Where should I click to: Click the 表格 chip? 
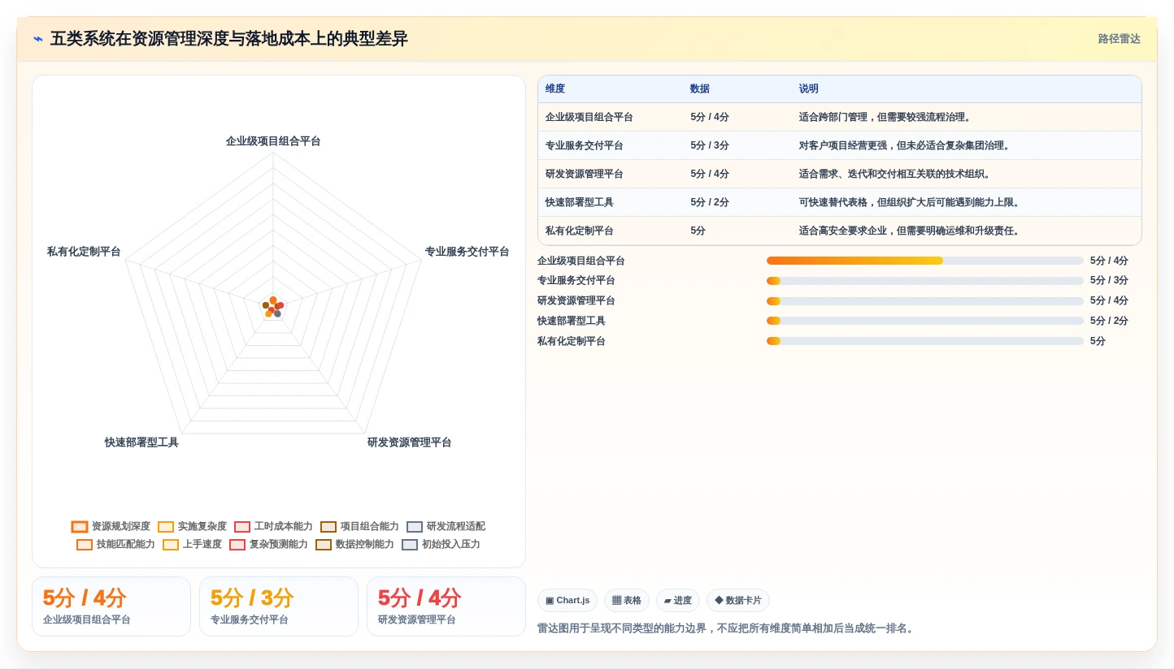click(627, 601)
